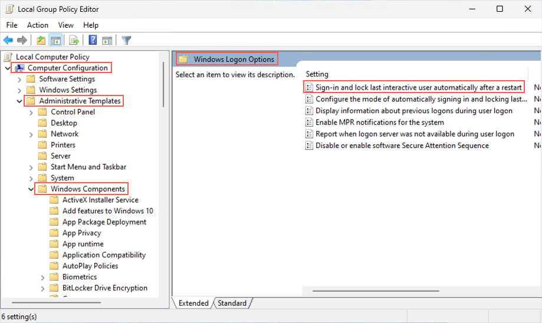
Task: Select Display information about previous logons setting
Action: point(414,111)
